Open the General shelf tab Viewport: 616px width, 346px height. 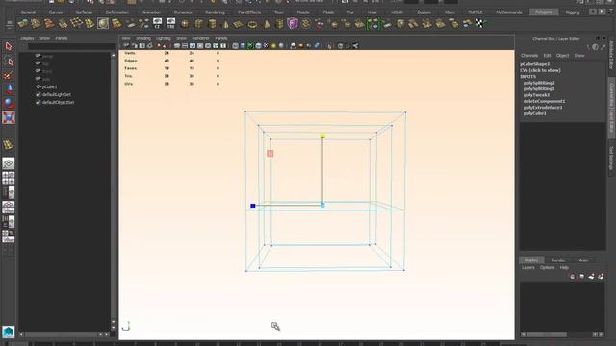click(28, 12)
